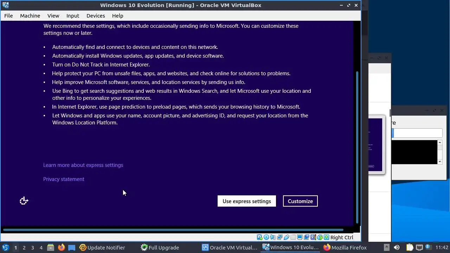450x253 pixels.
Task: Switch to workspace 1
Action: (x=15, y=247)
